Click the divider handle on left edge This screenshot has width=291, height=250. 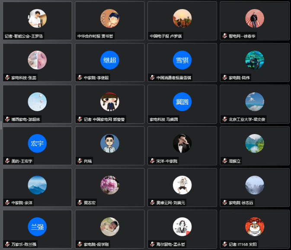[x=1, y=125]
